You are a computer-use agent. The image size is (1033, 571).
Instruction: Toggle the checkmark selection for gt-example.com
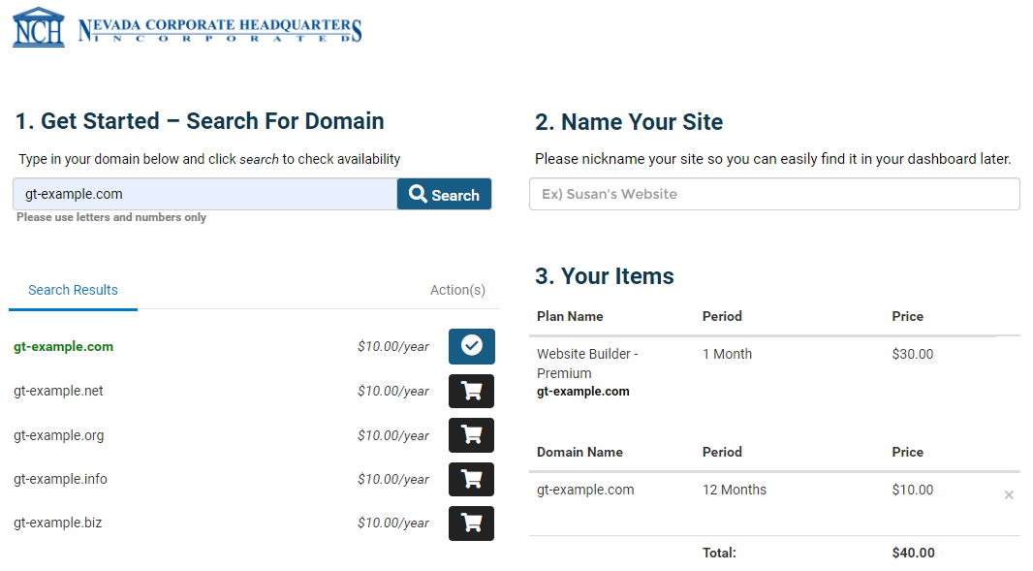[x=471, y=346]
